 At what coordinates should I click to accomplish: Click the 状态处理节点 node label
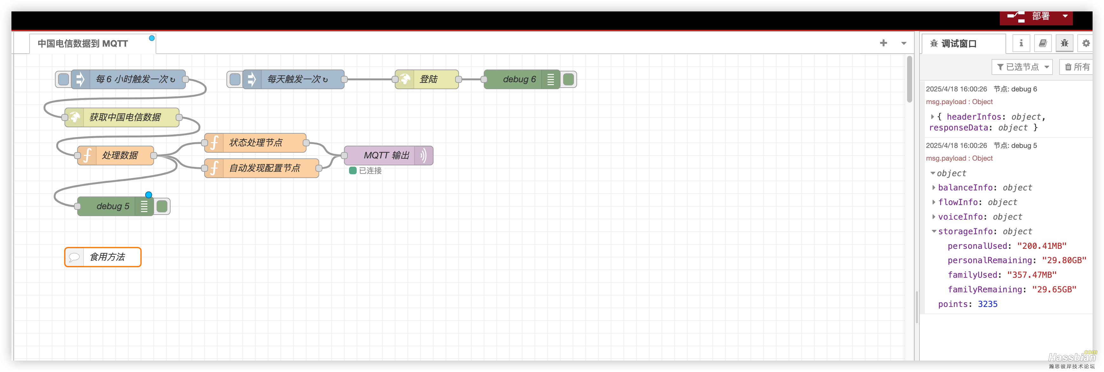pyautogui.click(x=256, y=143)
